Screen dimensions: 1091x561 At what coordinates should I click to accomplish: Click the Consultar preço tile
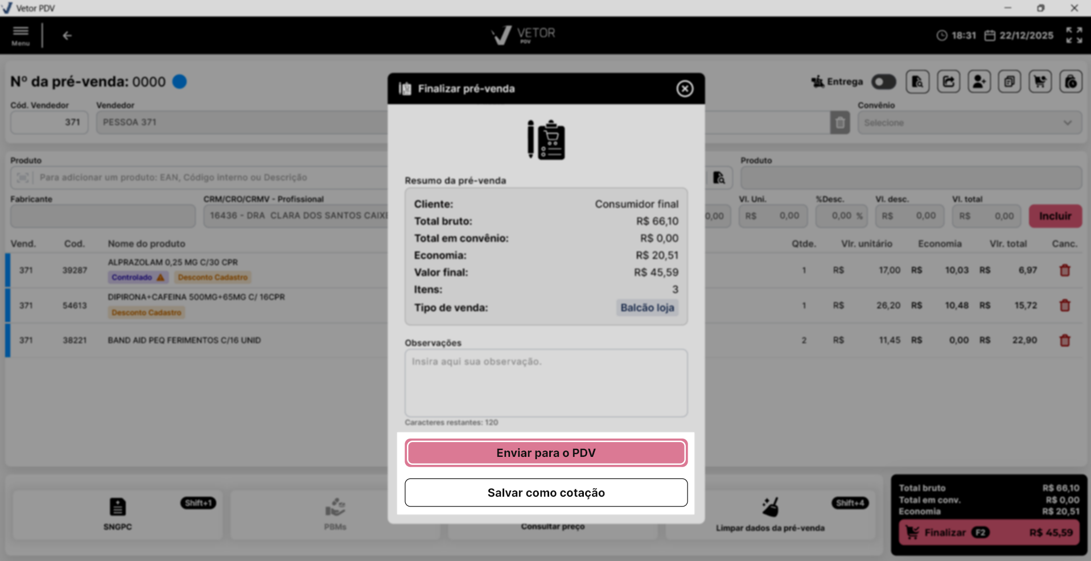pos(553,527)
